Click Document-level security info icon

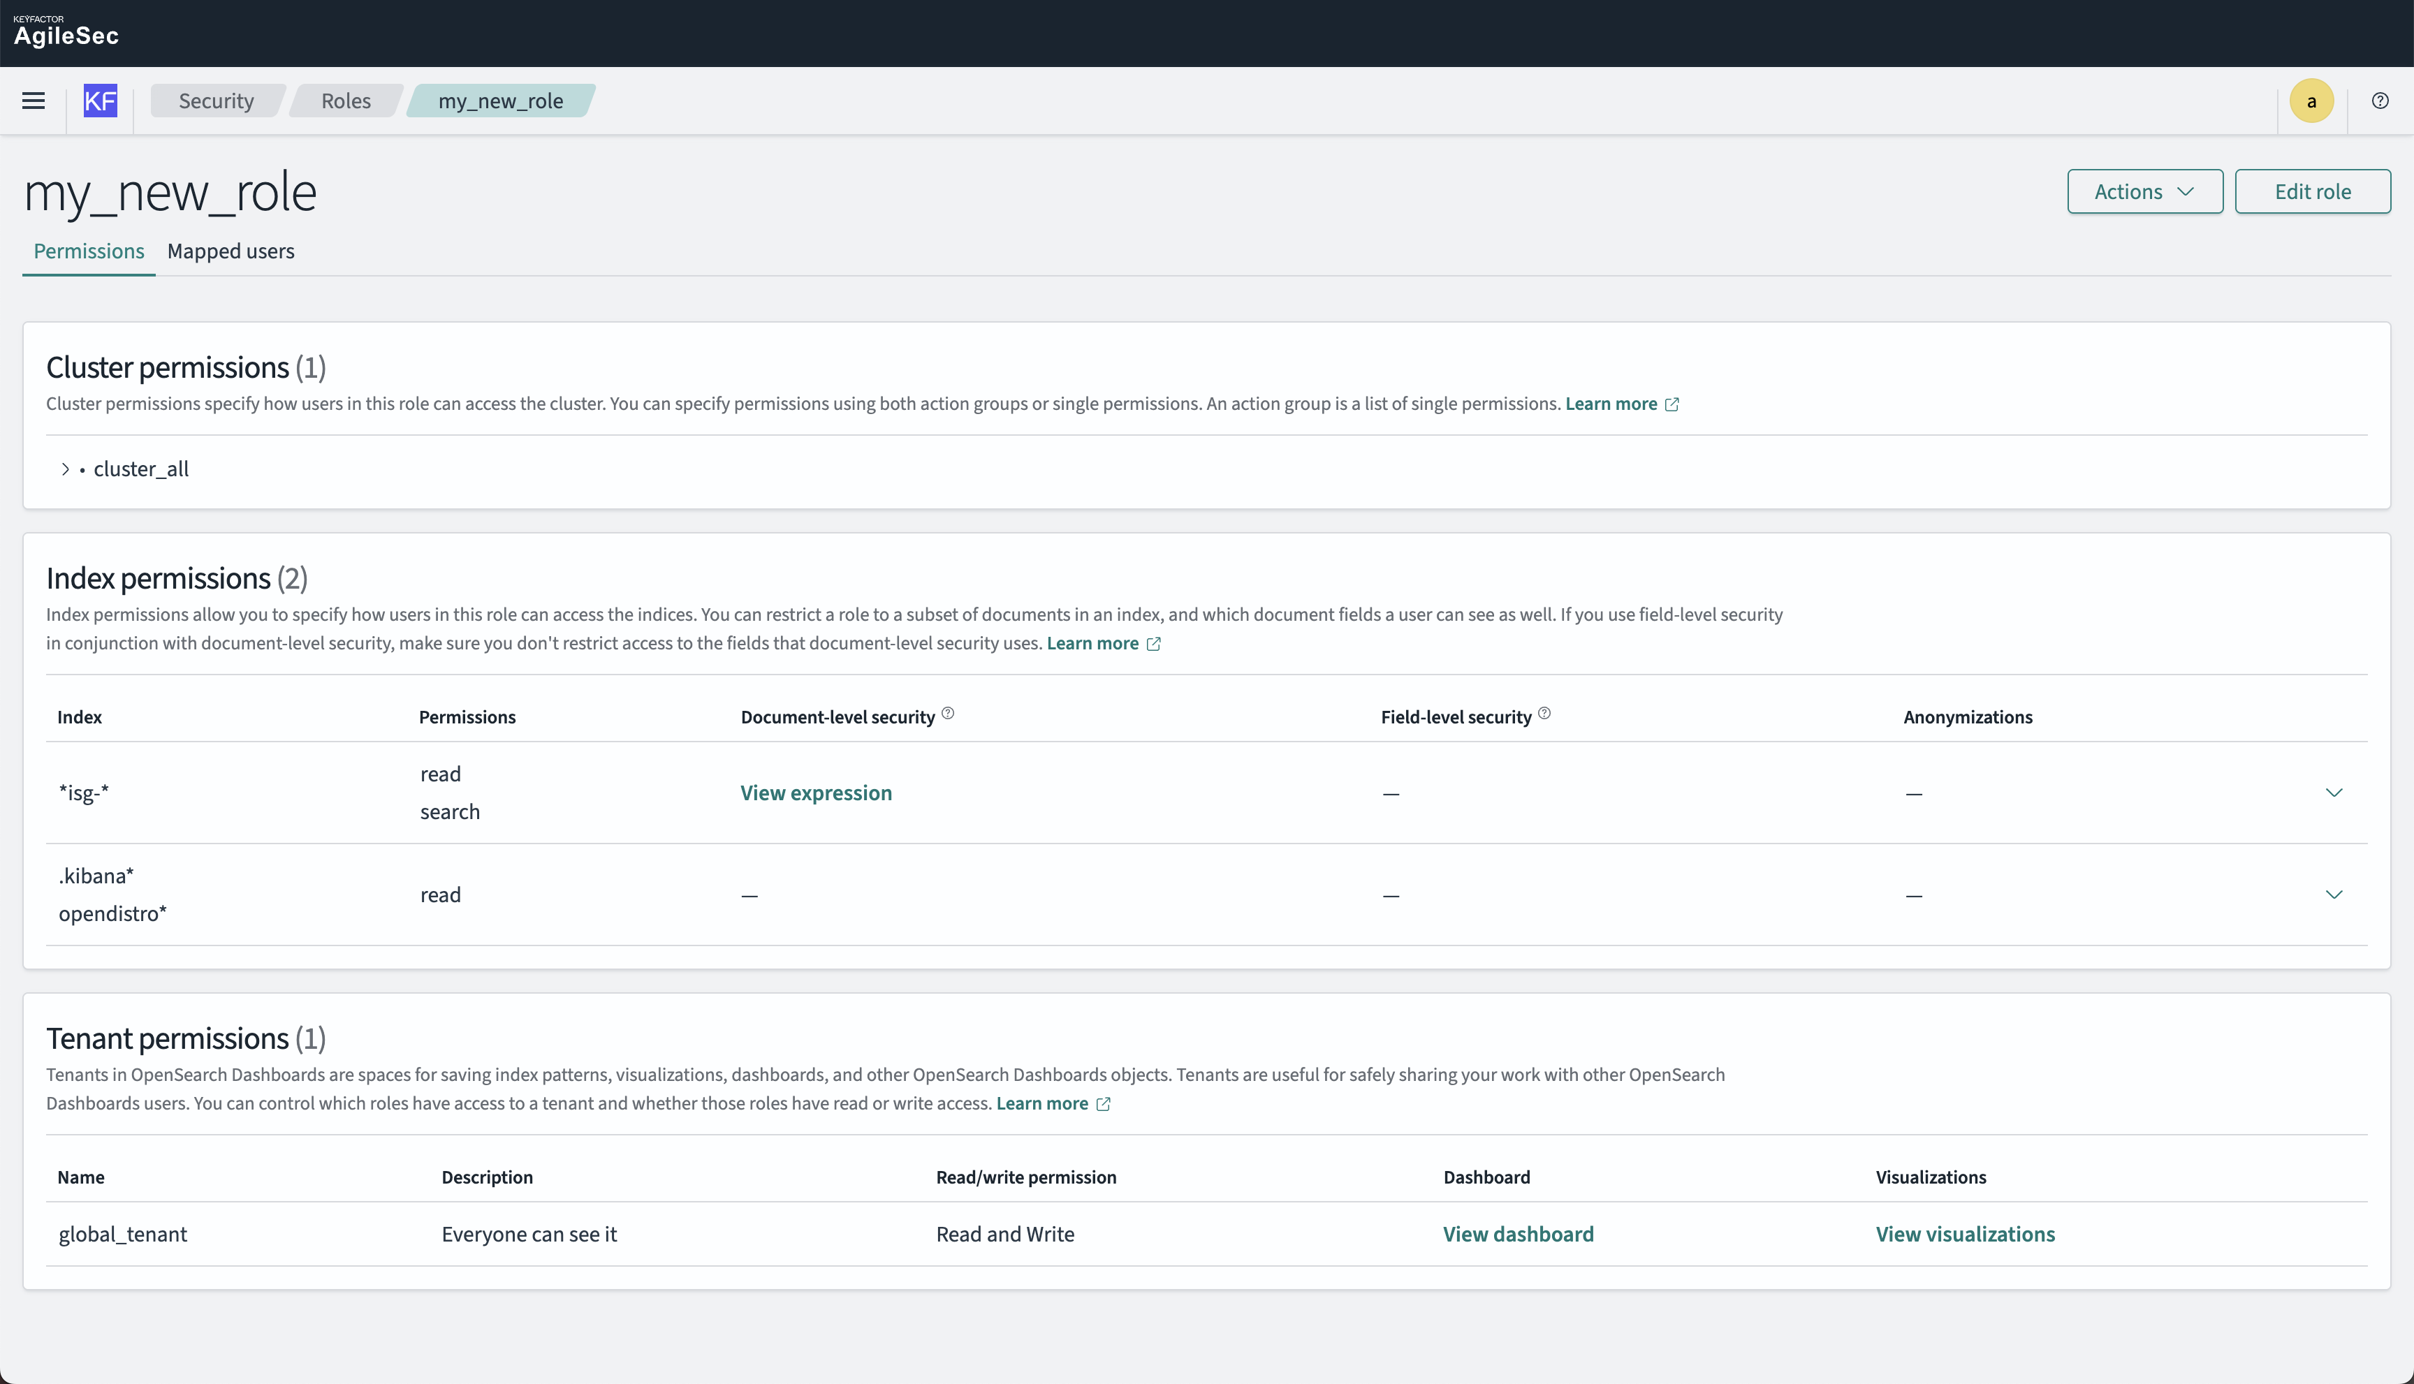click(948, 713)
